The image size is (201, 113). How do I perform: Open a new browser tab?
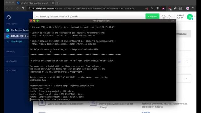click(58, 3)
